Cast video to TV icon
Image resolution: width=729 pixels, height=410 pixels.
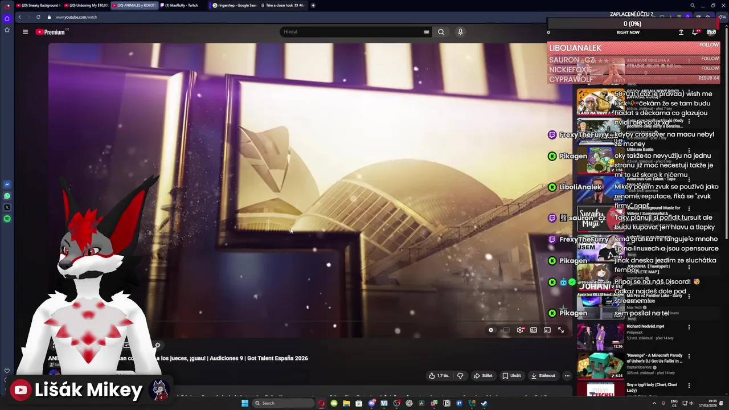(x=547, y=330)
